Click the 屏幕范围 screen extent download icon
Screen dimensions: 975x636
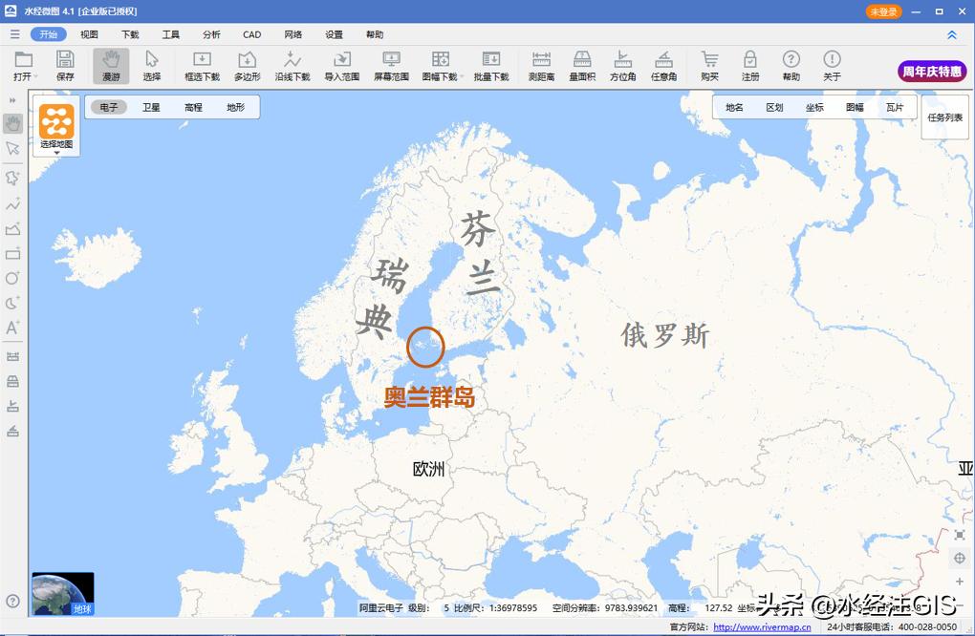[391, 65]
